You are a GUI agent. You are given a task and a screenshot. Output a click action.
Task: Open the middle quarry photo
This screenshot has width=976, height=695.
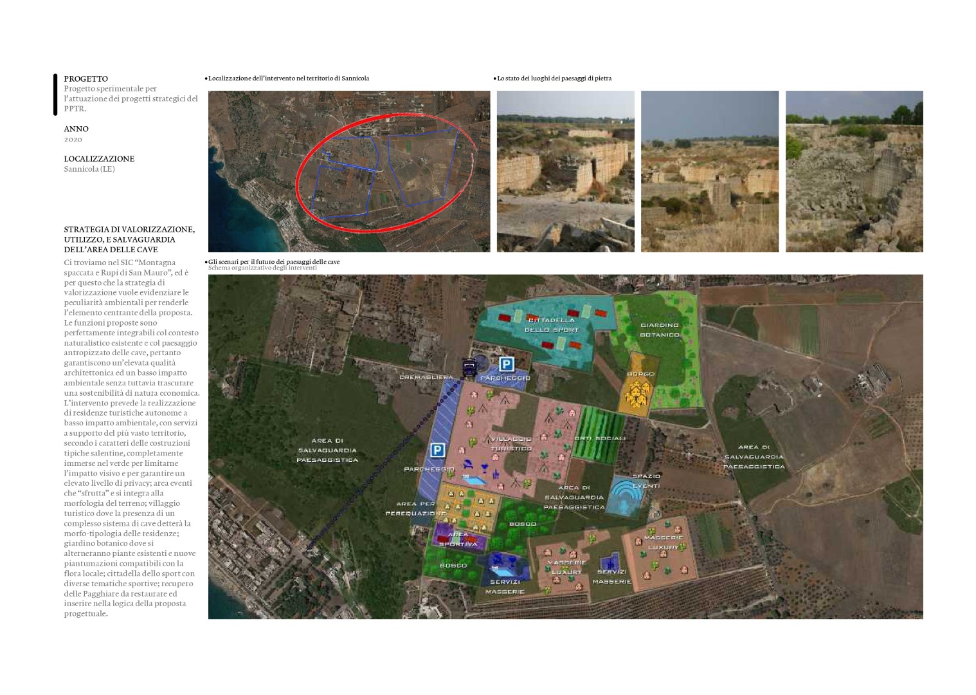710,171
